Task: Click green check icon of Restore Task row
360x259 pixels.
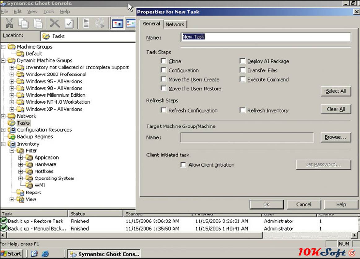Action: (x=4, y=221)
